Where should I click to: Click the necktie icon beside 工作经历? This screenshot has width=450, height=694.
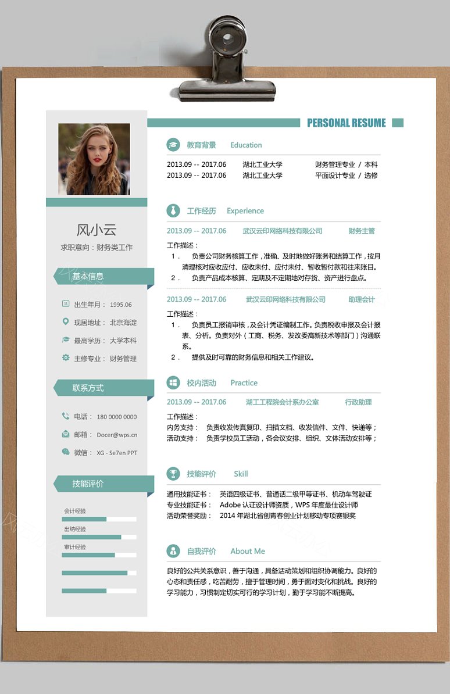tap(173, 210)
